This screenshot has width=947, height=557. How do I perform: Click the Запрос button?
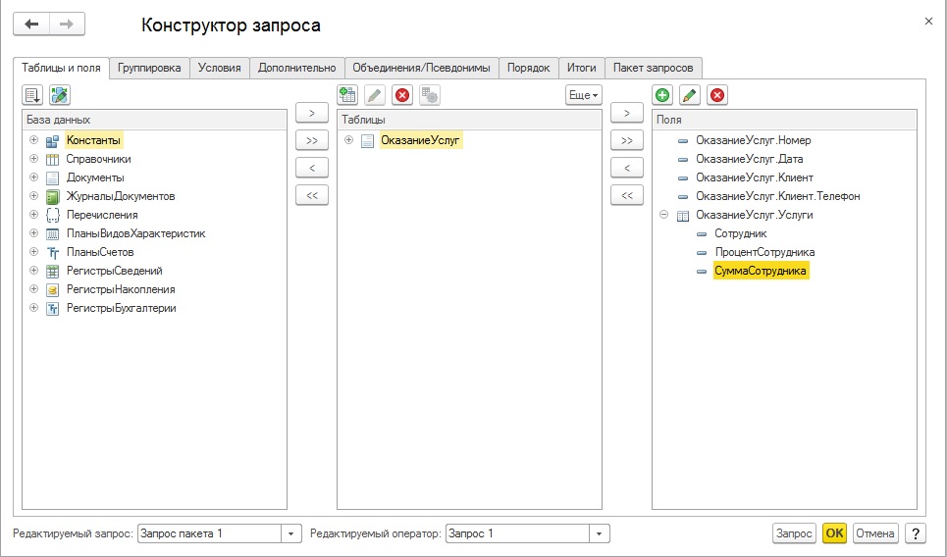pyautogui.click(x=794, y=532)
